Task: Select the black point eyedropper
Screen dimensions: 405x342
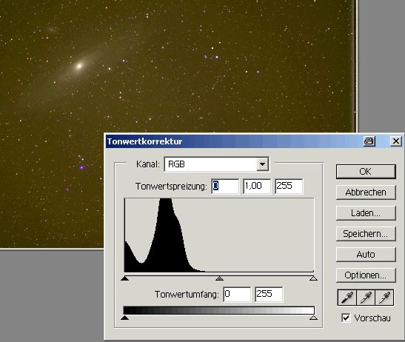Action: (347, 298)
